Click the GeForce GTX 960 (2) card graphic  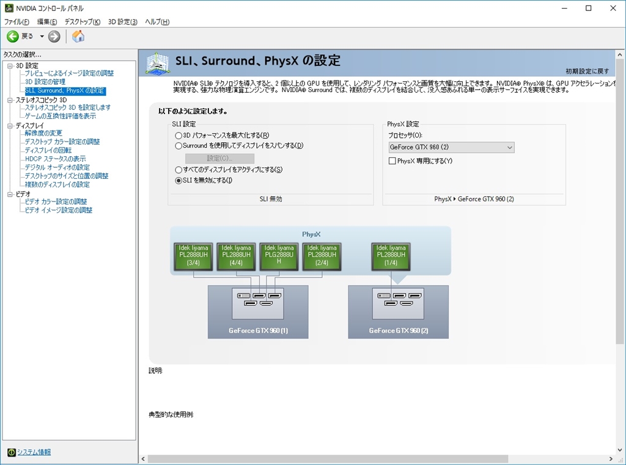tap(399, 312)
